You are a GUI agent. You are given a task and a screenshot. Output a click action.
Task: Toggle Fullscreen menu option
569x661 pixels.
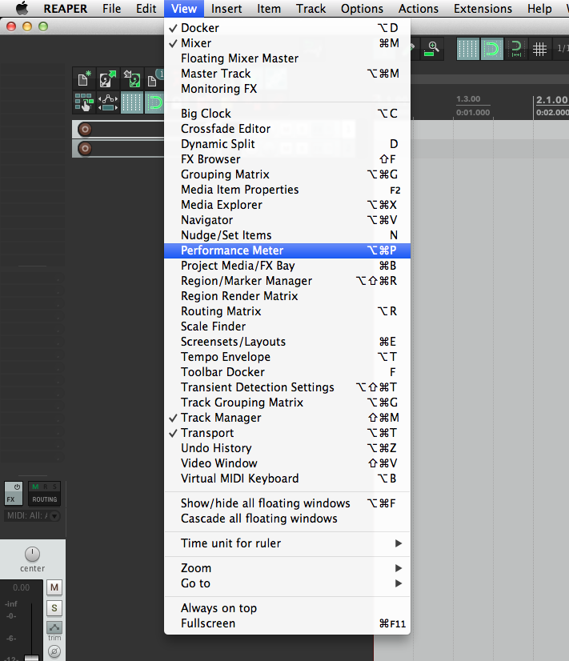287,623
